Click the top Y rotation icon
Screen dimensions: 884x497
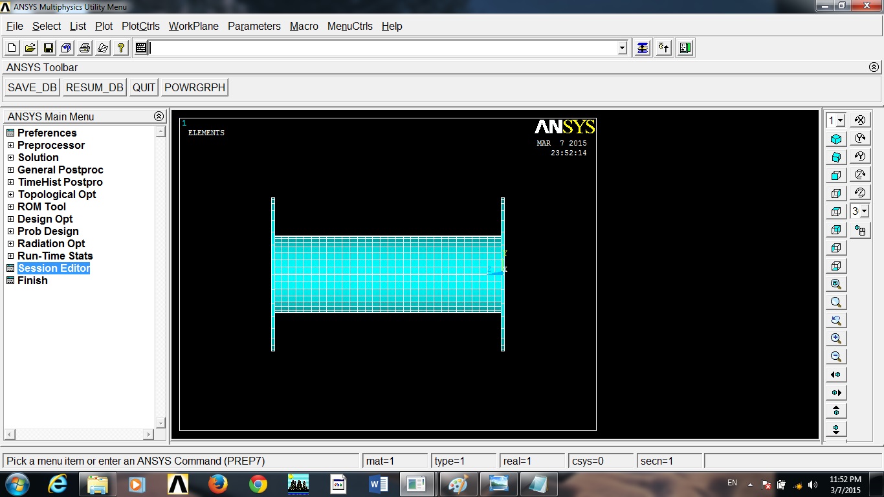pos(860,138)
